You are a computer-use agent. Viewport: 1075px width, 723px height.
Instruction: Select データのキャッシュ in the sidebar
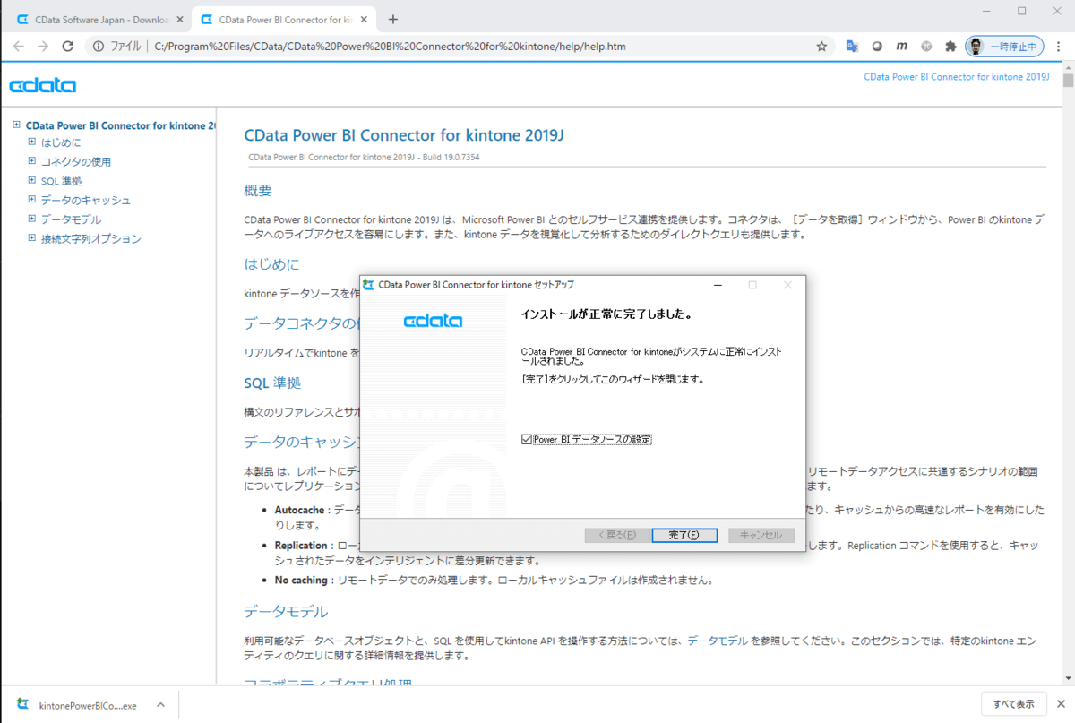point(86,201)
